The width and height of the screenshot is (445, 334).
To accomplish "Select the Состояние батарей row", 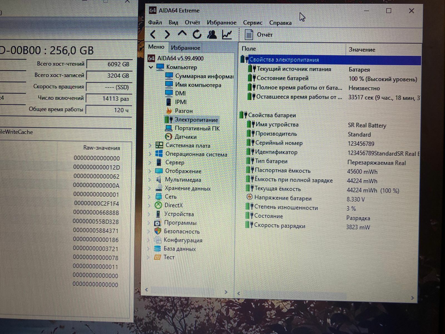I will pyautogui.click(x=334, y=78).
